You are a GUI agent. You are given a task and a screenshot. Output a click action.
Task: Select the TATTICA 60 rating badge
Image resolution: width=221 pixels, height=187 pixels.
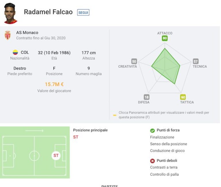183,97
